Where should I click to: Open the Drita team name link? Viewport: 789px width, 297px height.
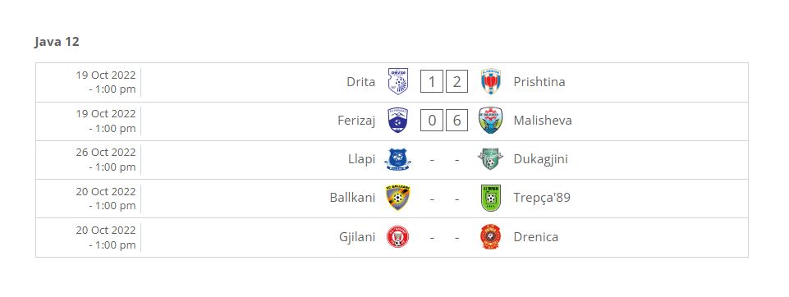(360, 82)
